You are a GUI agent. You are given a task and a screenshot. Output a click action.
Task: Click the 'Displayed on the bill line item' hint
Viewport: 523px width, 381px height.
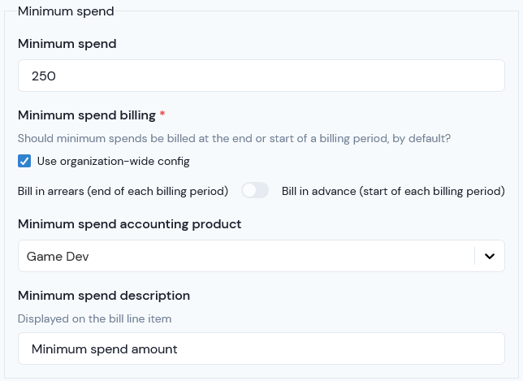tap(94, 318)
